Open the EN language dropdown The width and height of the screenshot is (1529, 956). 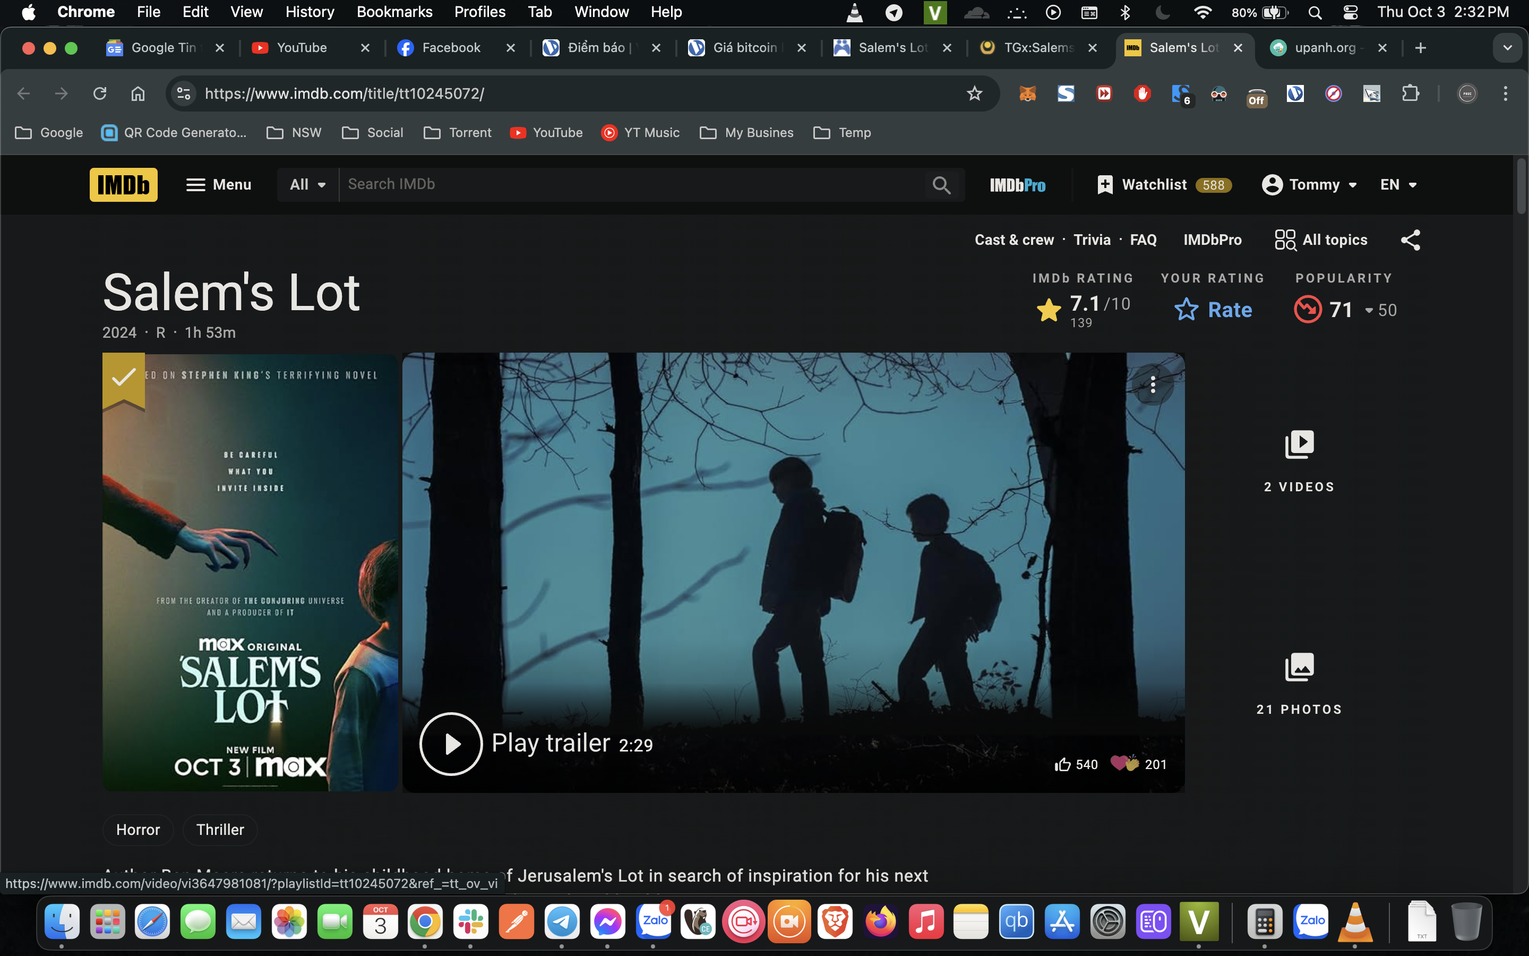click(x=1398, y=185)
